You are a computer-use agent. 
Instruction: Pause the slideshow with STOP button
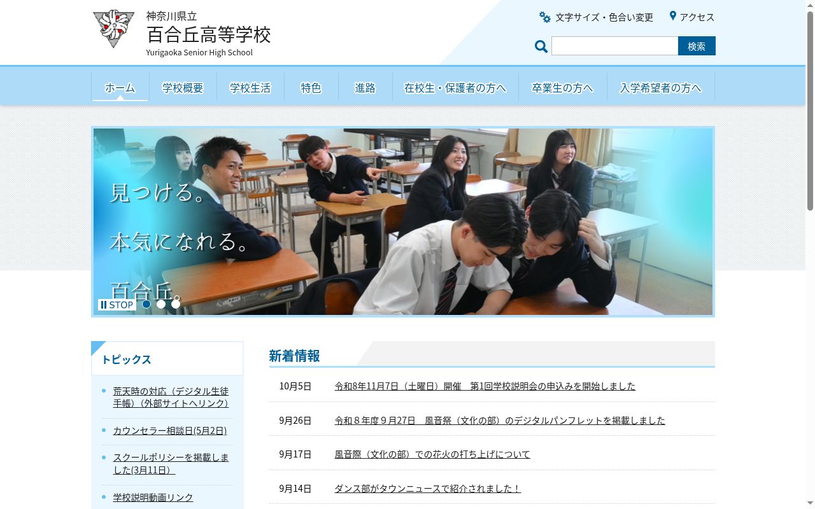coord(117,305)
